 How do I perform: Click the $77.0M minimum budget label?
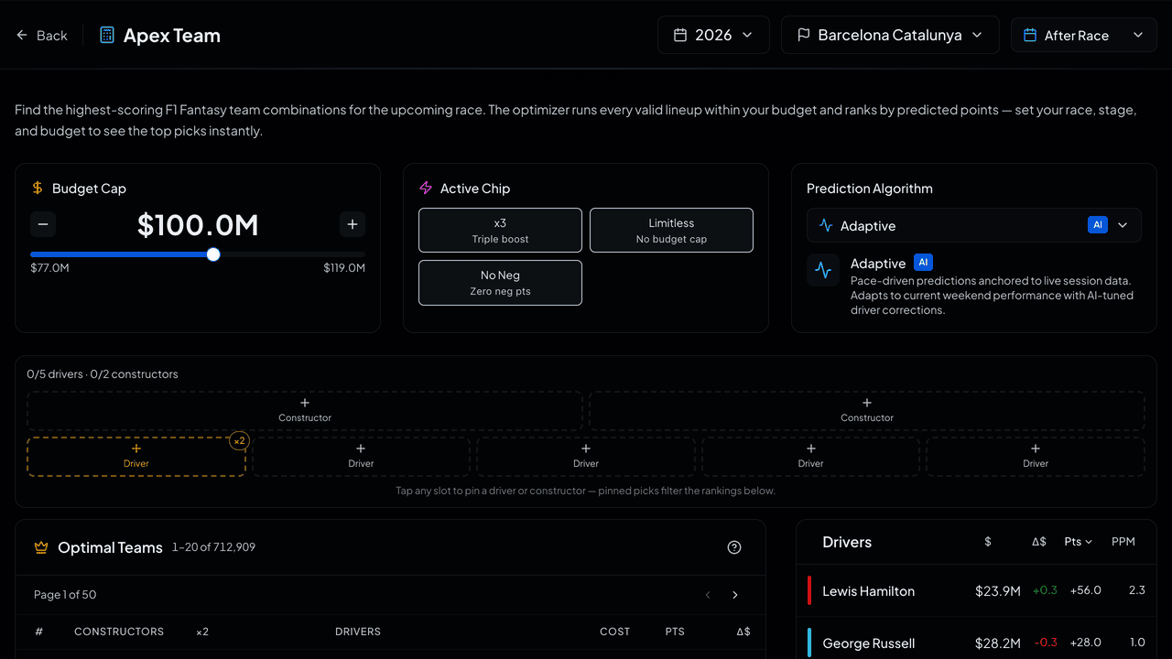click(x=49, y=268)
